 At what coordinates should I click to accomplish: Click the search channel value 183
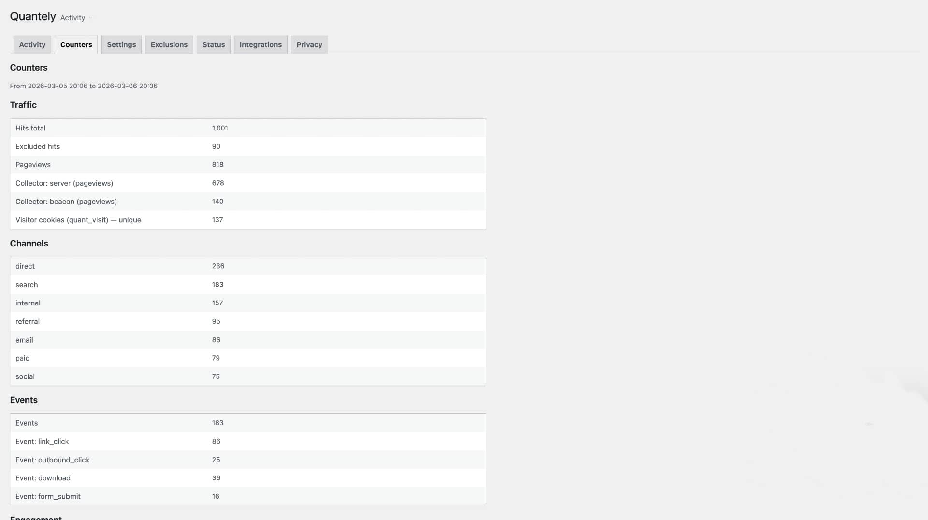tap(217, 285)
